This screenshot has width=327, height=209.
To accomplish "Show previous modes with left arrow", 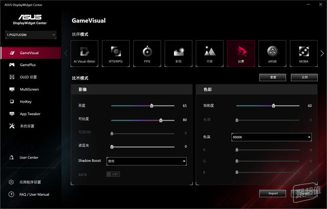I will click(66, 53).
